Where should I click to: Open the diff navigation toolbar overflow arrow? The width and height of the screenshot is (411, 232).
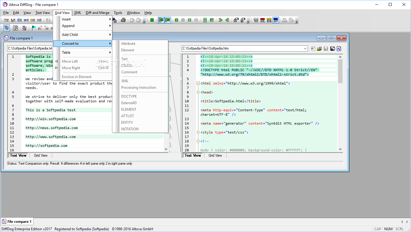[248, 21]
